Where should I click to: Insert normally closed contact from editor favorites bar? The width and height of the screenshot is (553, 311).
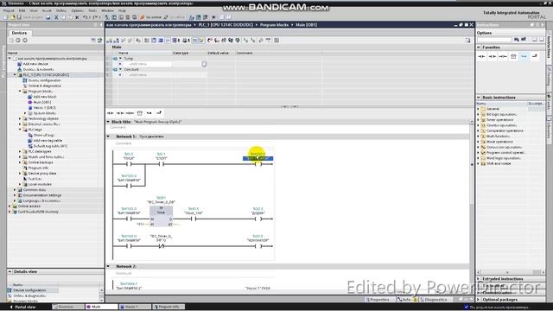(x=120, y=113)
